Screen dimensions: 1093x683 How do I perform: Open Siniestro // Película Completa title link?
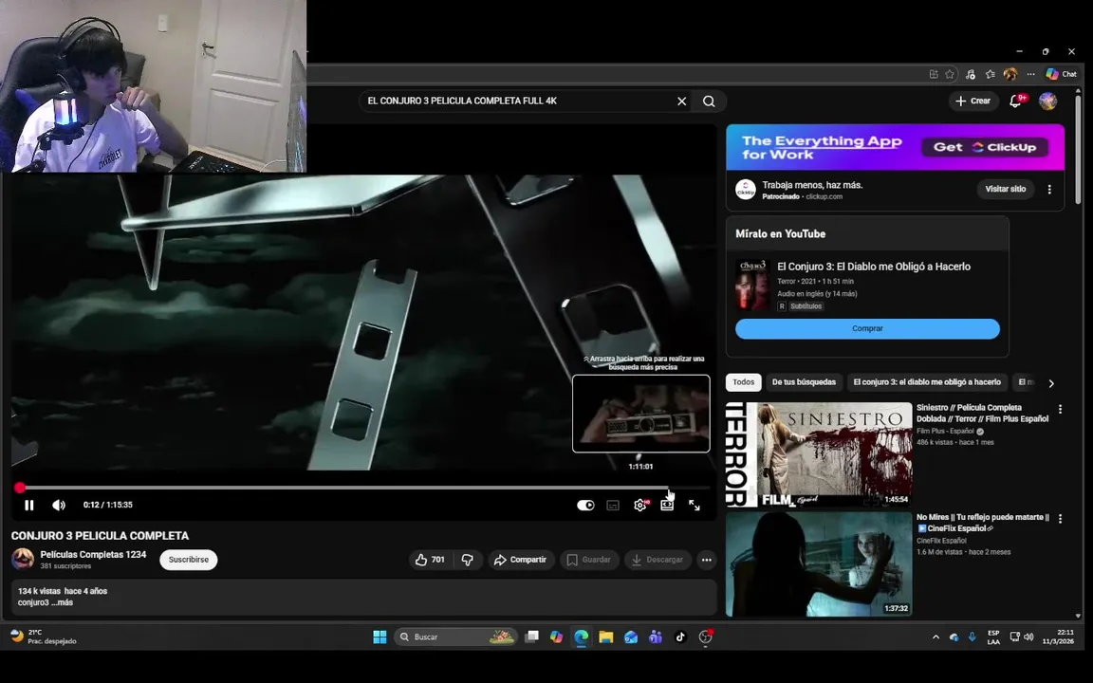point(982,414)
